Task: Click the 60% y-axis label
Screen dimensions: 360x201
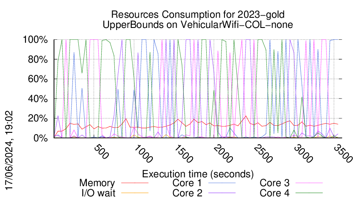Action: [x=38, y=79]
